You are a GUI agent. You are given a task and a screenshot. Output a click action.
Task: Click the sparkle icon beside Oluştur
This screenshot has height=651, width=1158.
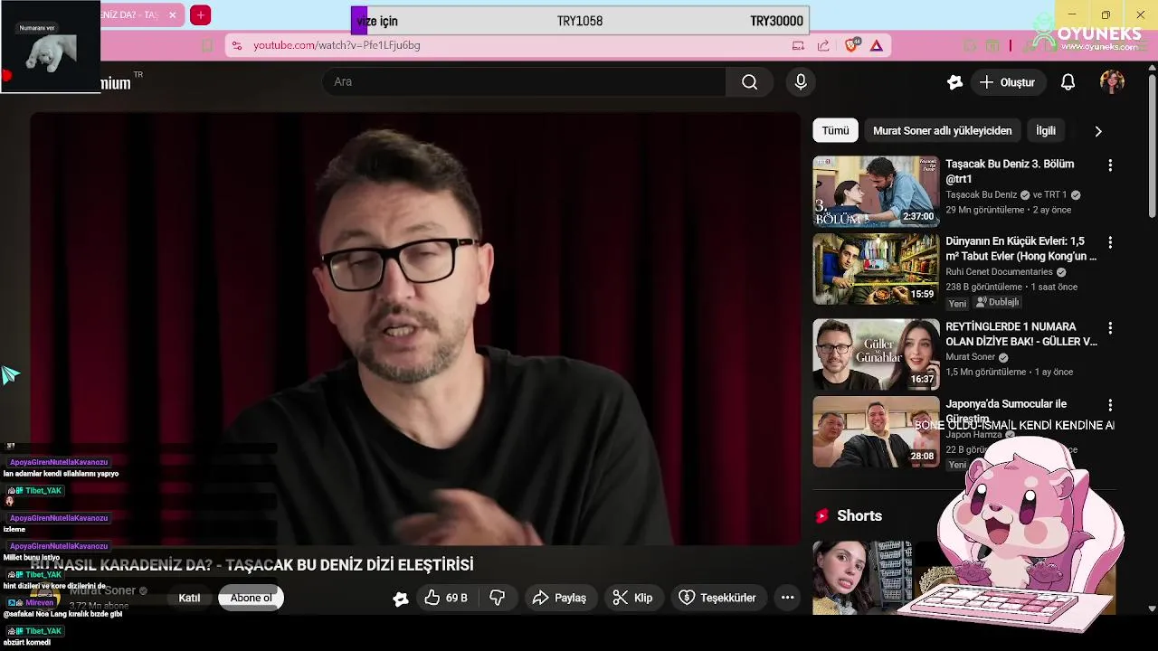click(954, 82)
